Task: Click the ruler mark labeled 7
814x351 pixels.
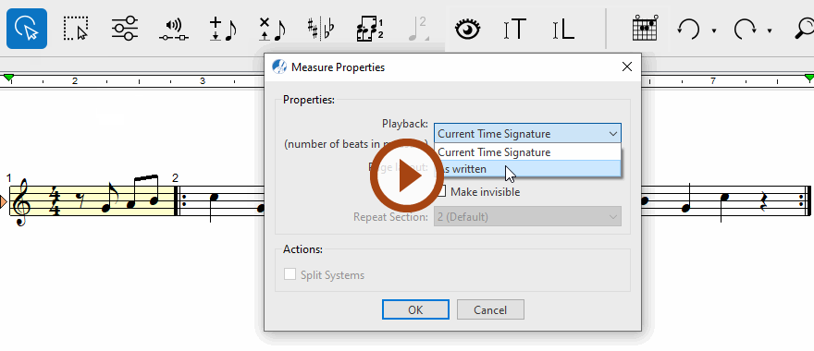Action: [713, 81]
